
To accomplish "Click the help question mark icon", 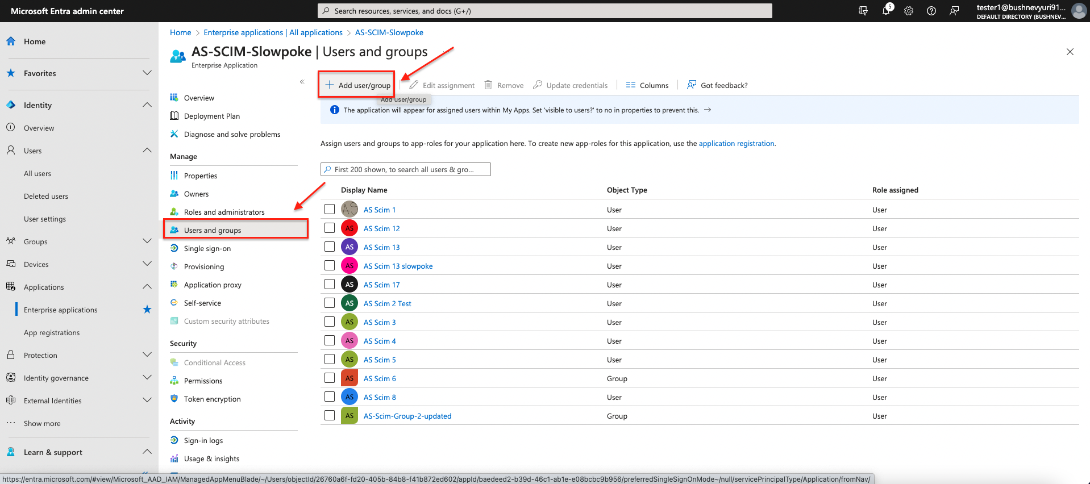I will (931, 11).
